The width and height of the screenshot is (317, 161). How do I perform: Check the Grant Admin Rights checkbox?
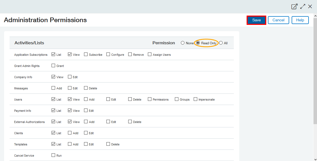53,66
